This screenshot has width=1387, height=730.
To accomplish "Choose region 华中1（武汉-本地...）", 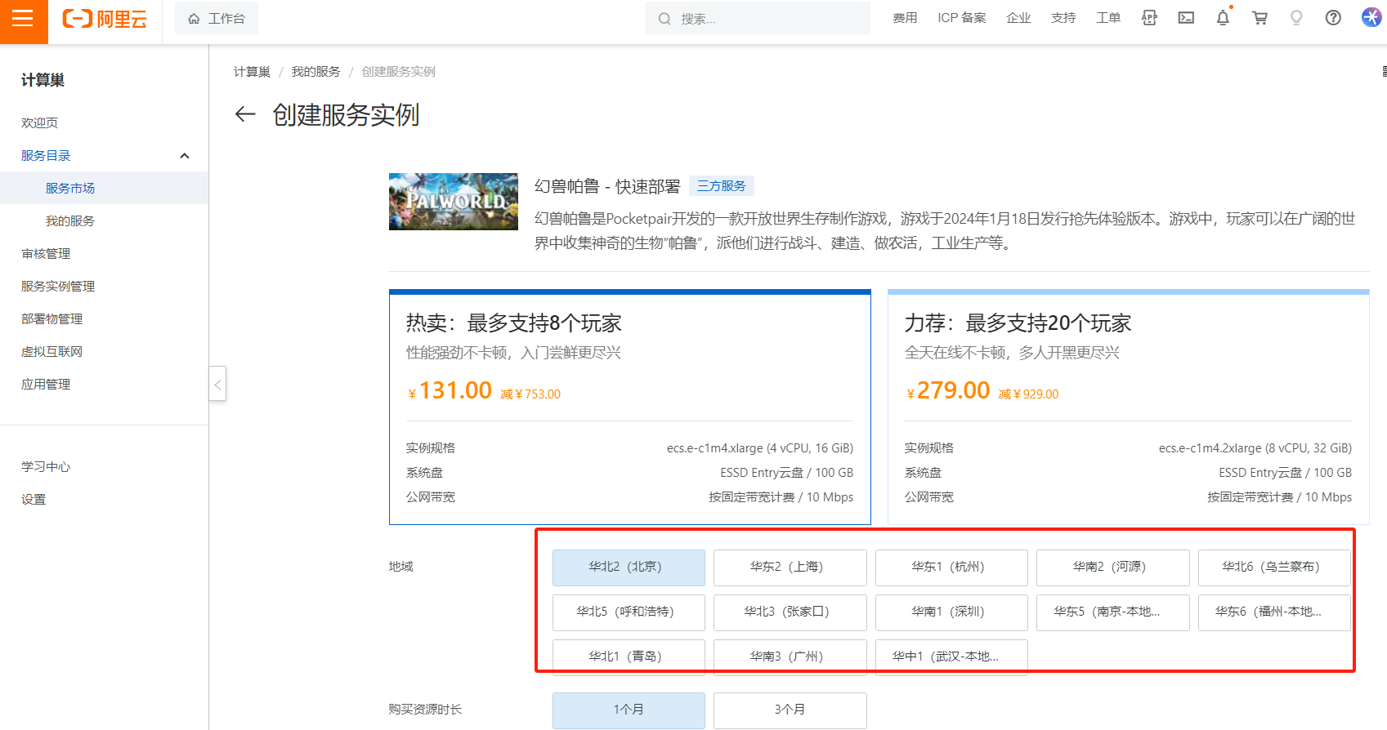I will [951, 657].
